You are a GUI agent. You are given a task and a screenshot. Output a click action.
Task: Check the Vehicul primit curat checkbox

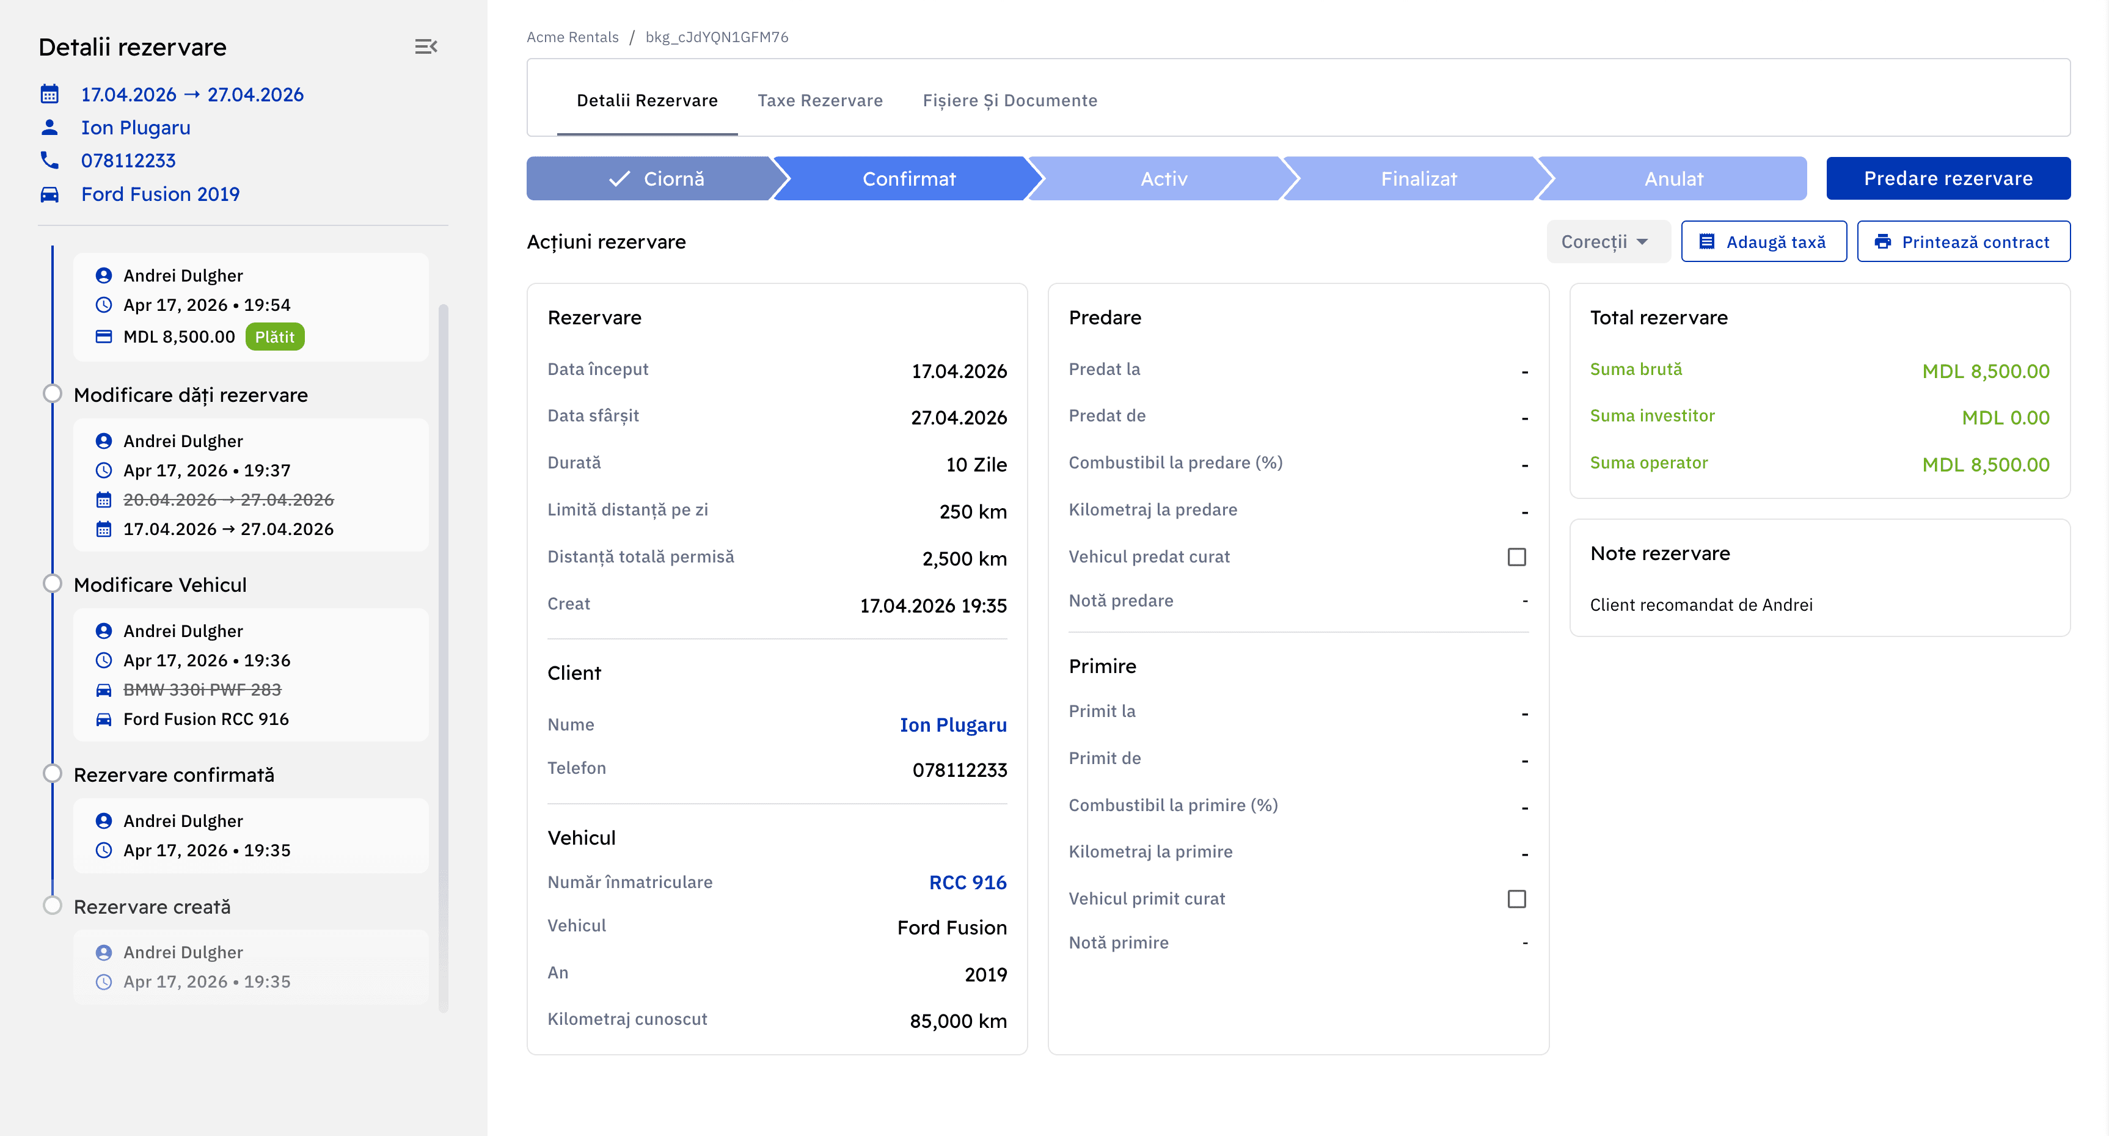[1516, 898]
